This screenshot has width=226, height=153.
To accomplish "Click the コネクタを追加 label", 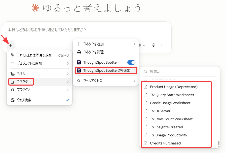I will click(93, 44).
